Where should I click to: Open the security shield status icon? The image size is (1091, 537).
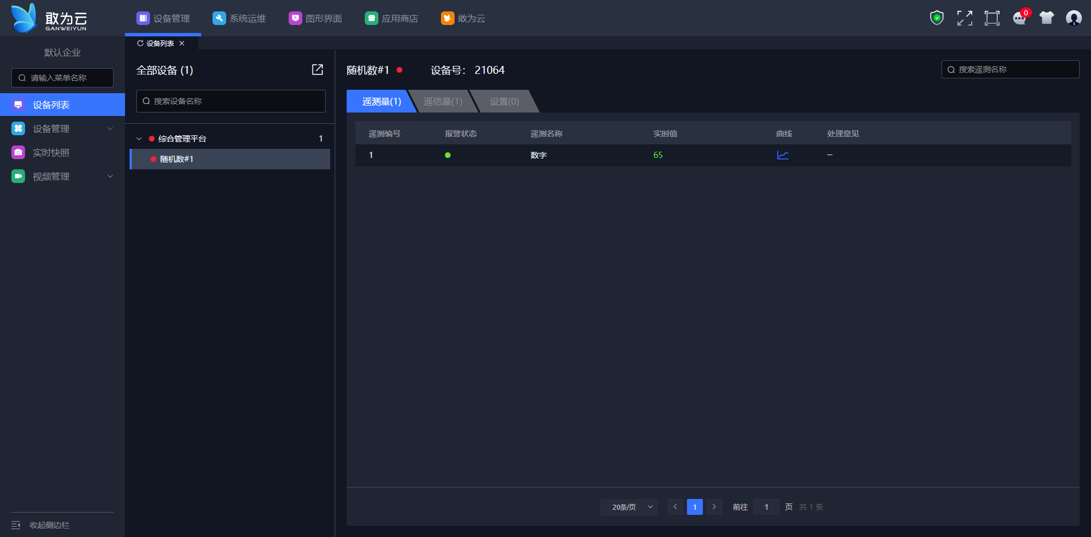(x=936, y=18)
